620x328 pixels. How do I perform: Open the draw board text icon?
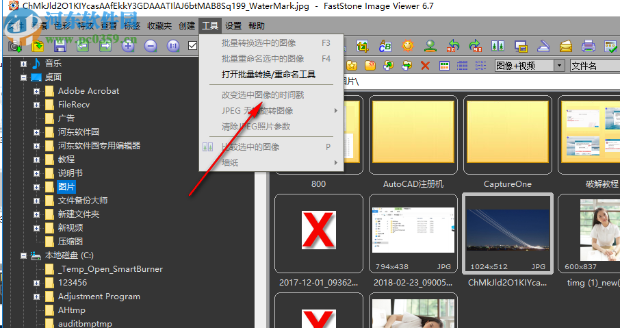pos(385,46)
